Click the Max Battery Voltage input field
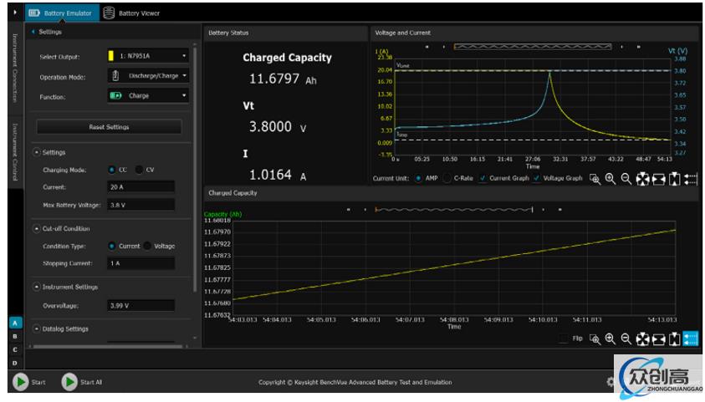This screenshot has height=402, width=705. click(140, 204)
